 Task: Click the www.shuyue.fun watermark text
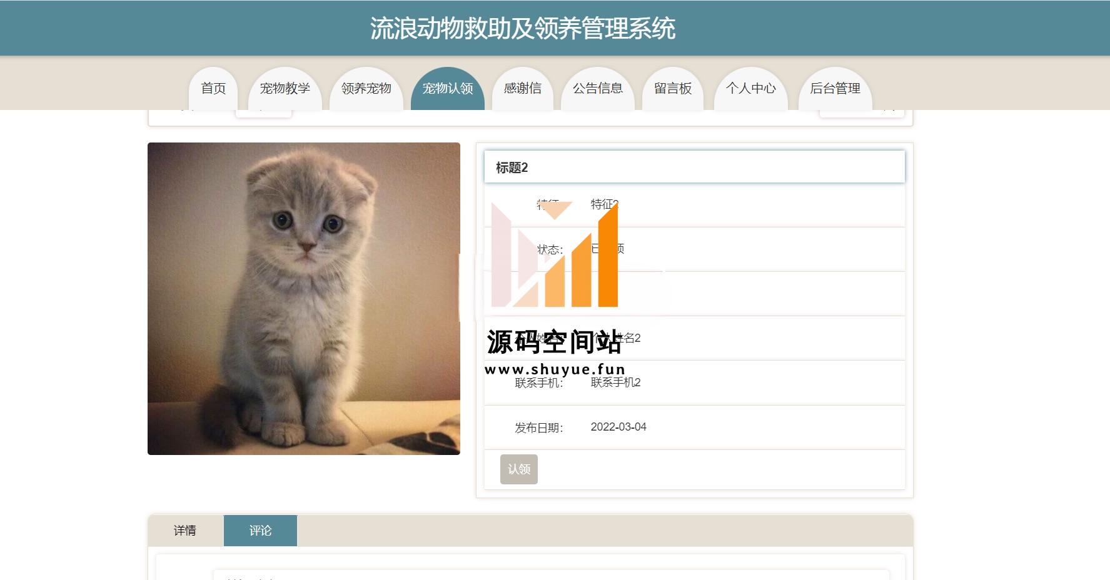click(x=555, y=369)
